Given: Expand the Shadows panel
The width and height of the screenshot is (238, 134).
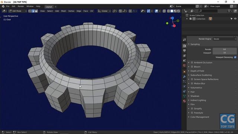Looking at the screenshot, I should [195, 96].
